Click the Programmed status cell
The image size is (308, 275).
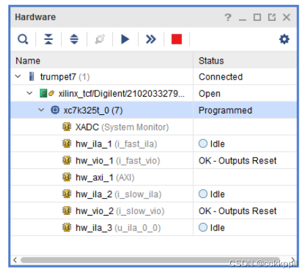point(225,110)
